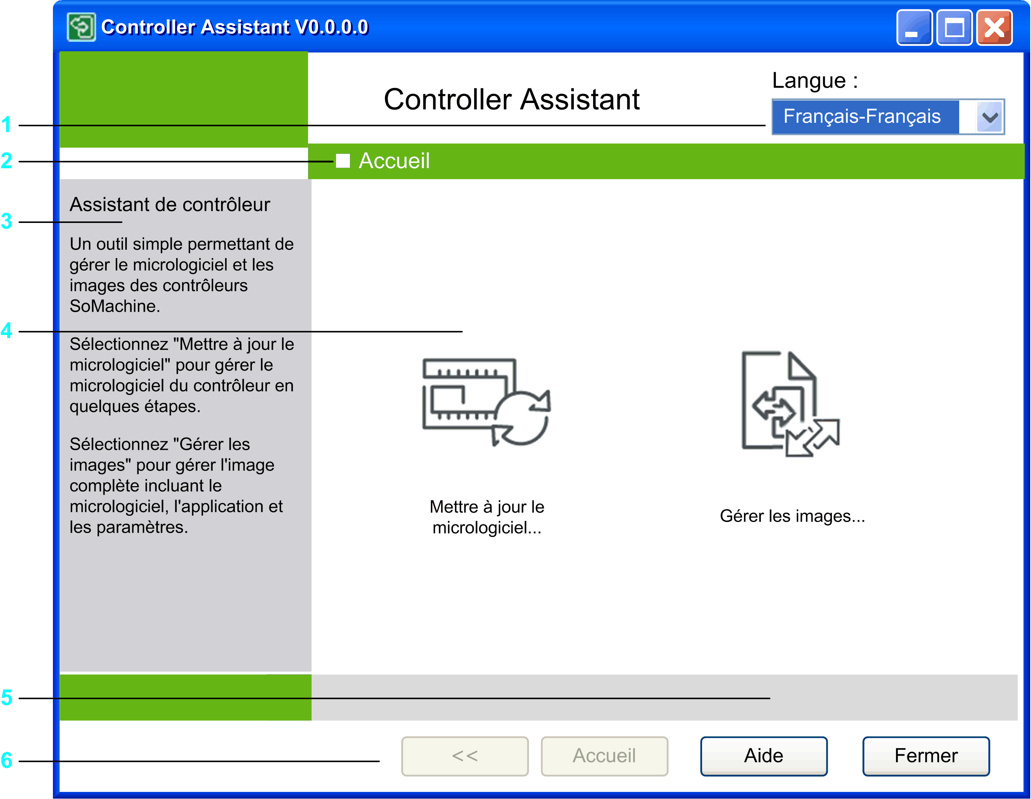Select the Français-Français language field

[888, 116]
